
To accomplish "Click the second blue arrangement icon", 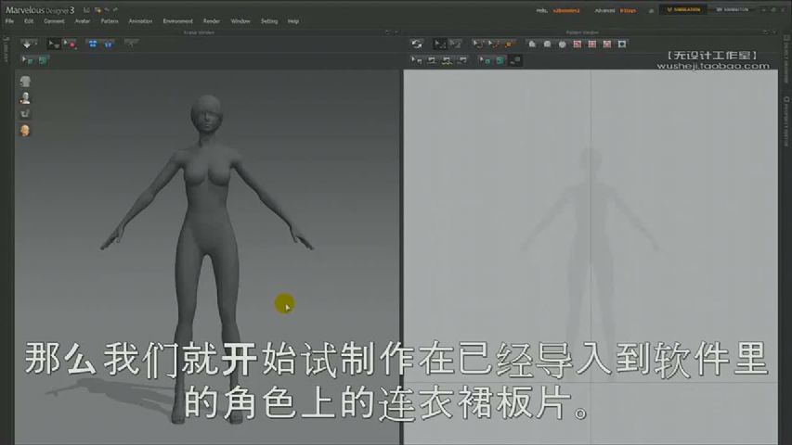I will (x=108, y=44).
